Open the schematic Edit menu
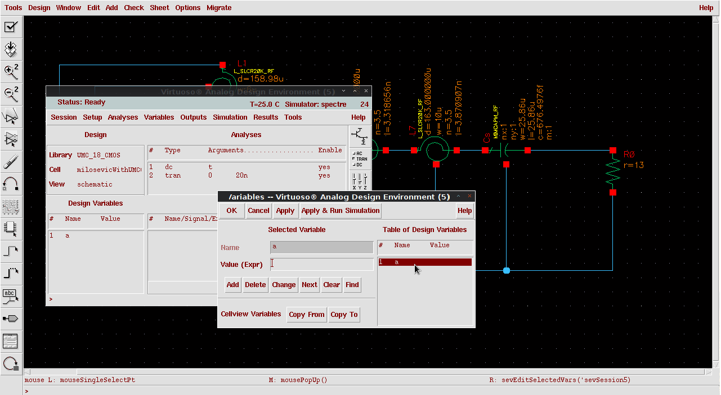721x395 pixels. [93, 8]
